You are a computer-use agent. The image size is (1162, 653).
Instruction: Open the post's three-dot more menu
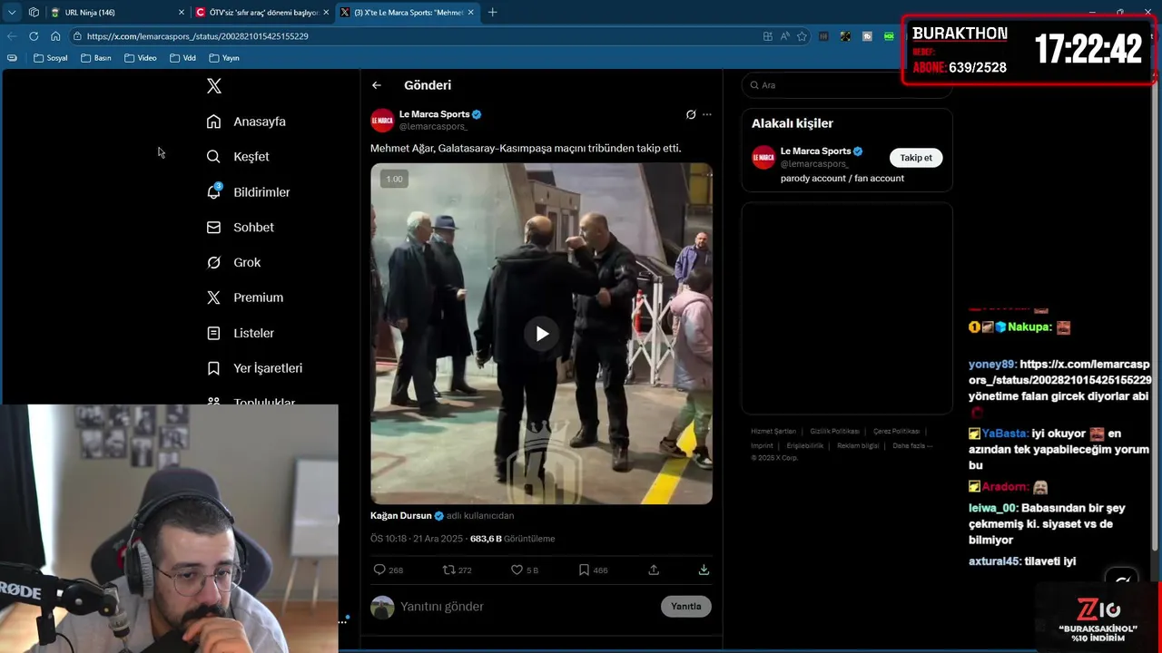707,114
